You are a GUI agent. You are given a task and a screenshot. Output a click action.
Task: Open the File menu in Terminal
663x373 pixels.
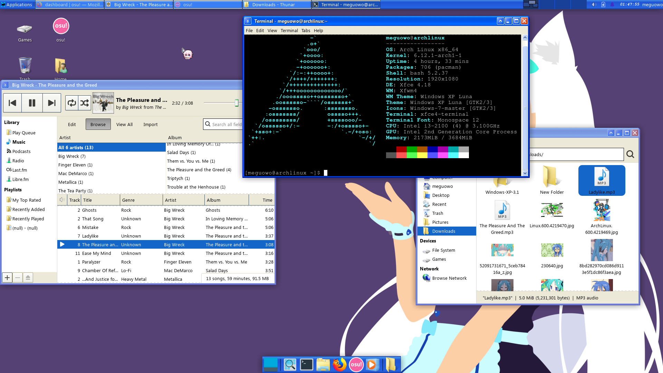point(249,30)
